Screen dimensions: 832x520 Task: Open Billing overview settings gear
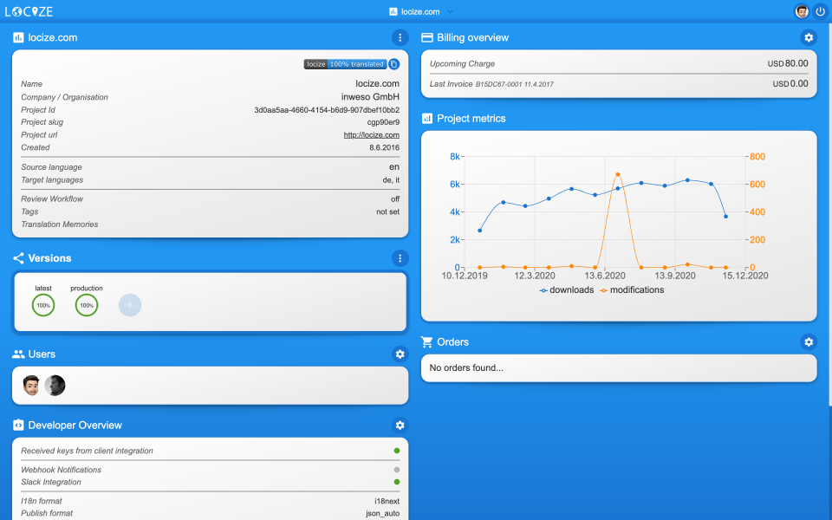coord(808,37)
